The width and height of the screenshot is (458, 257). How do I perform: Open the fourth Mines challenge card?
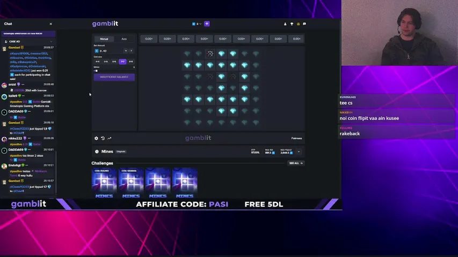[x=185, y=183]
